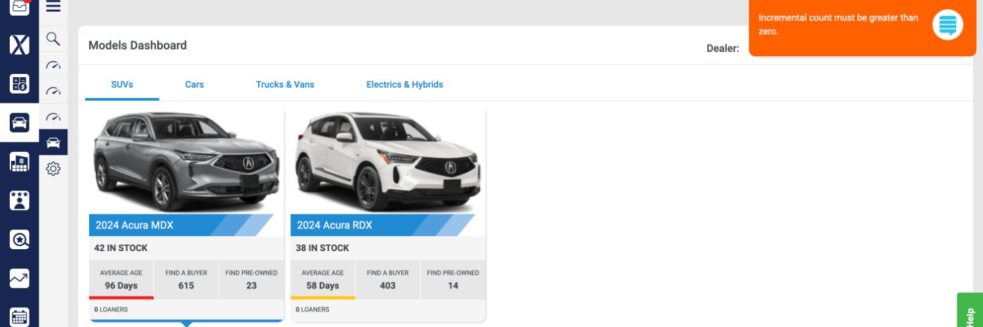Open the first gauge icon in submenu

pyautogui.click(x=53, y=65)
